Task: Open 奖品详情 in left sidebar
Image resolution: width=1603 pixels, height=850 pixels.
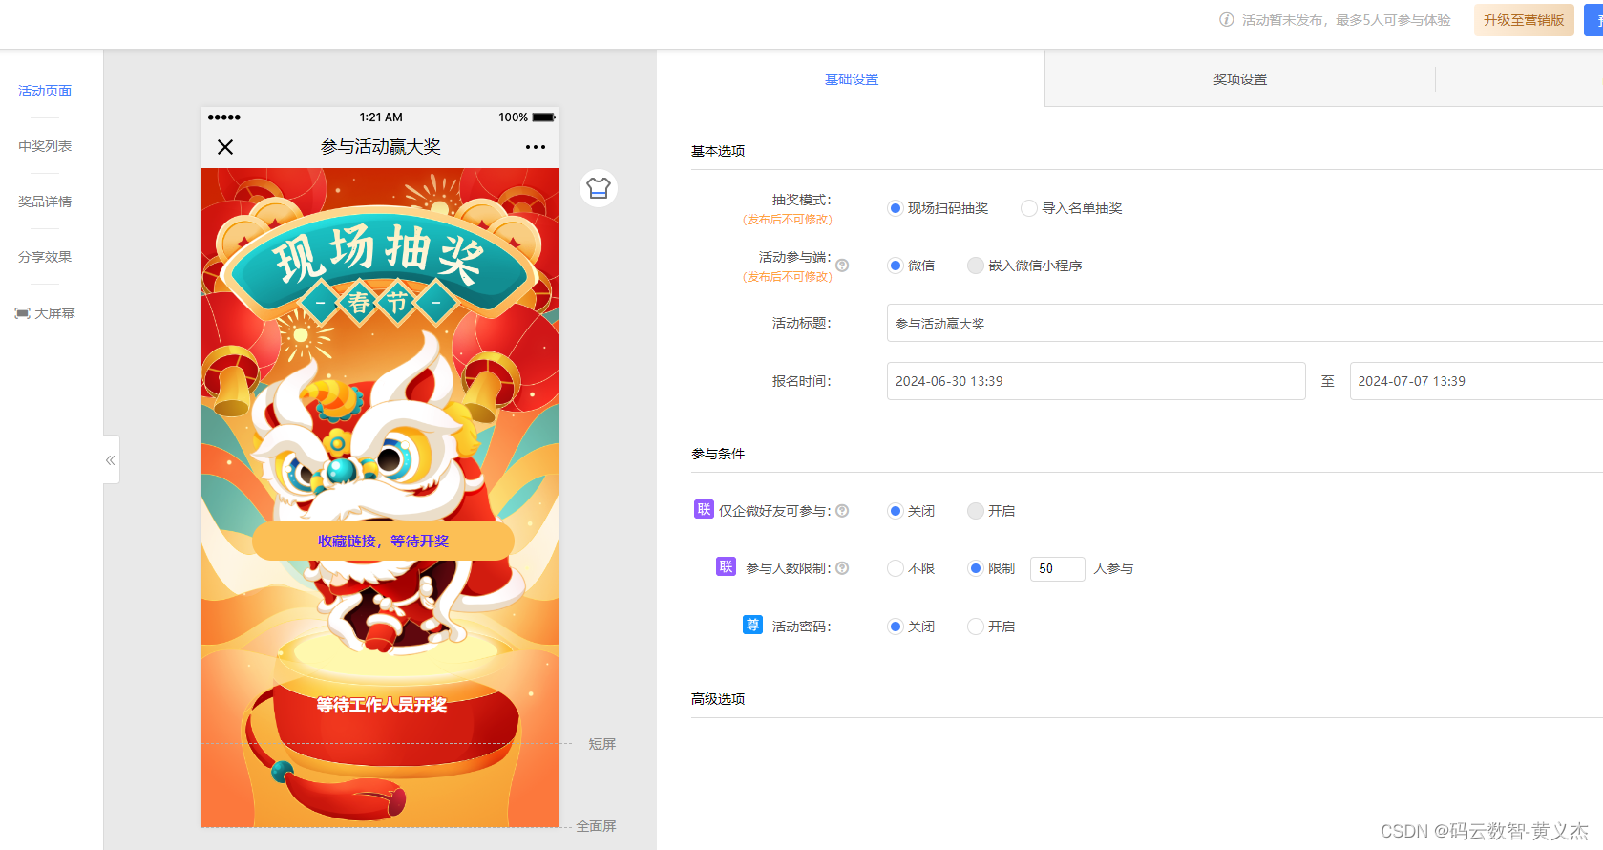Action: (45, 202)
